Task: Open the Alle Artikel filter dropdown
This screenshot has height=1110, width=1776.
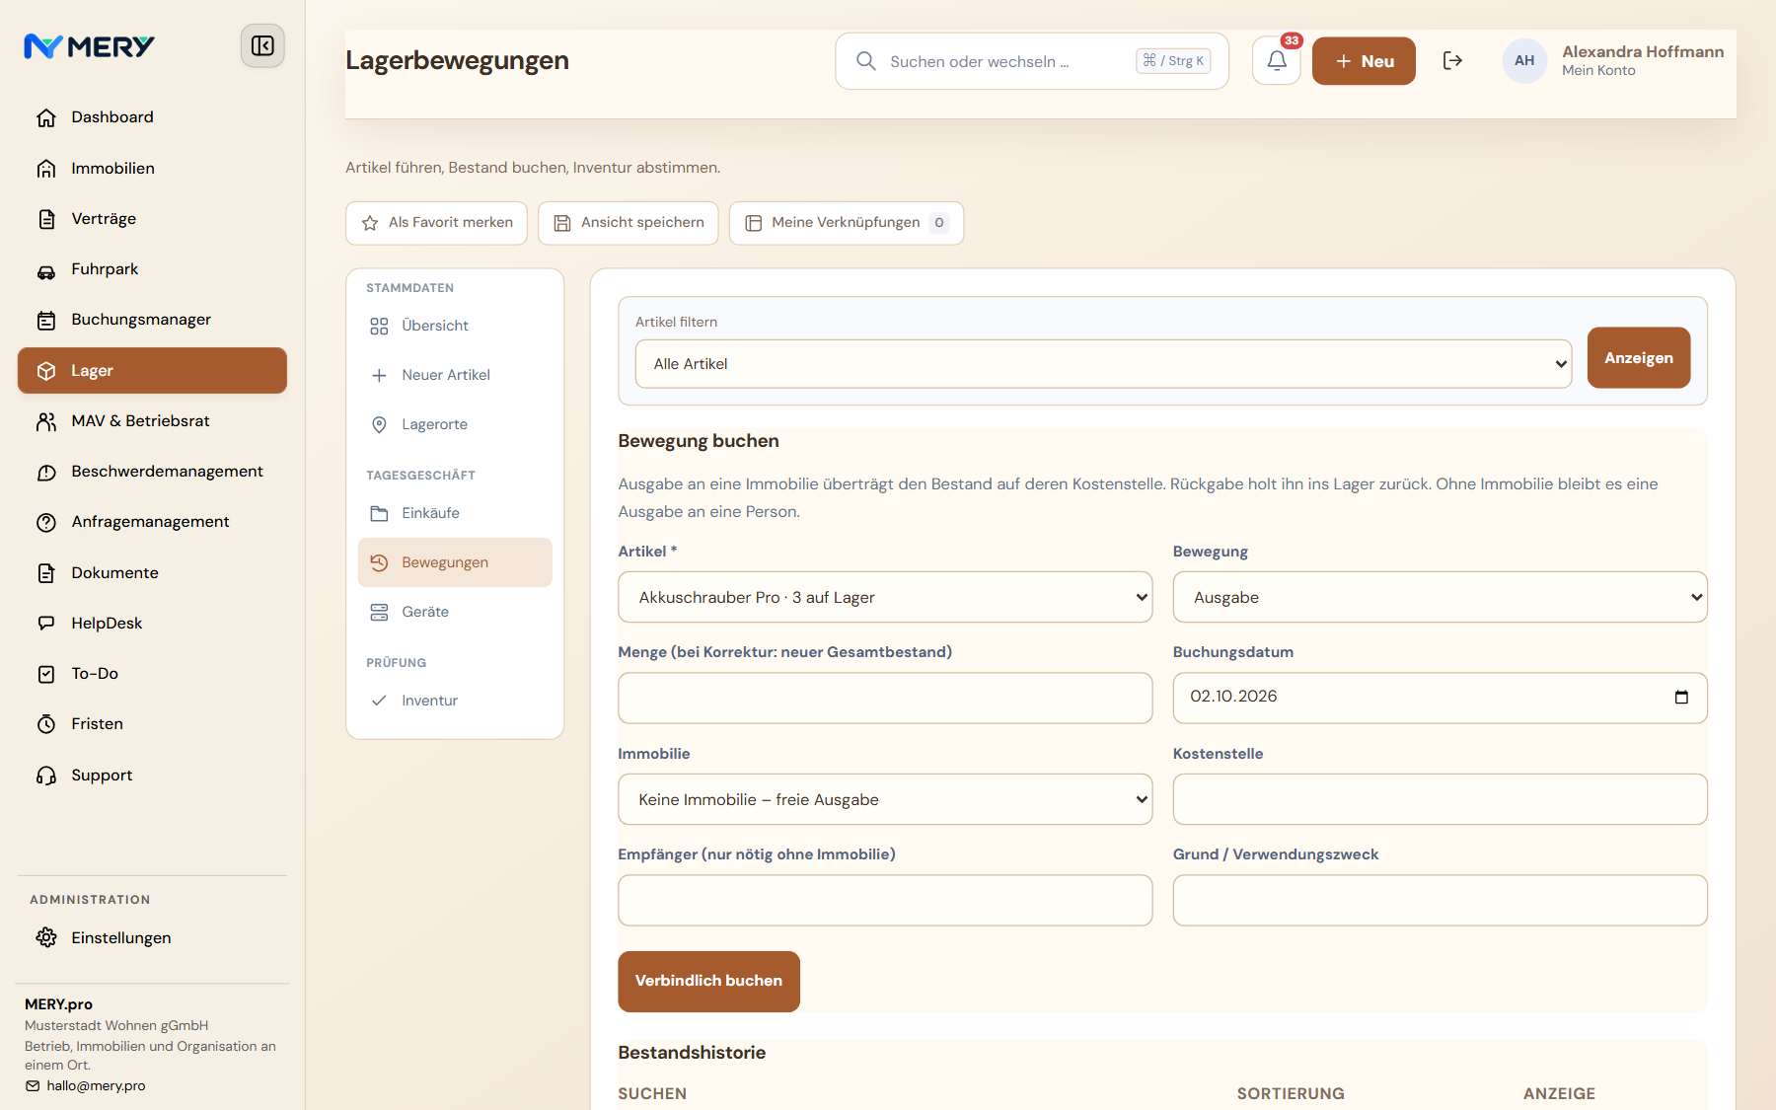Action: click(1103, 364)
